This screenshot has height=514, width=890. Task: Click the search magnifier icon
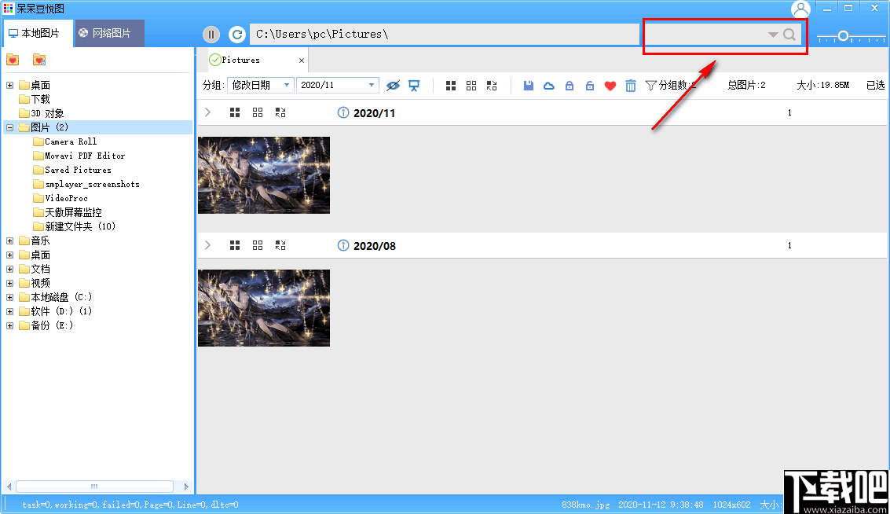click(789, 35)
